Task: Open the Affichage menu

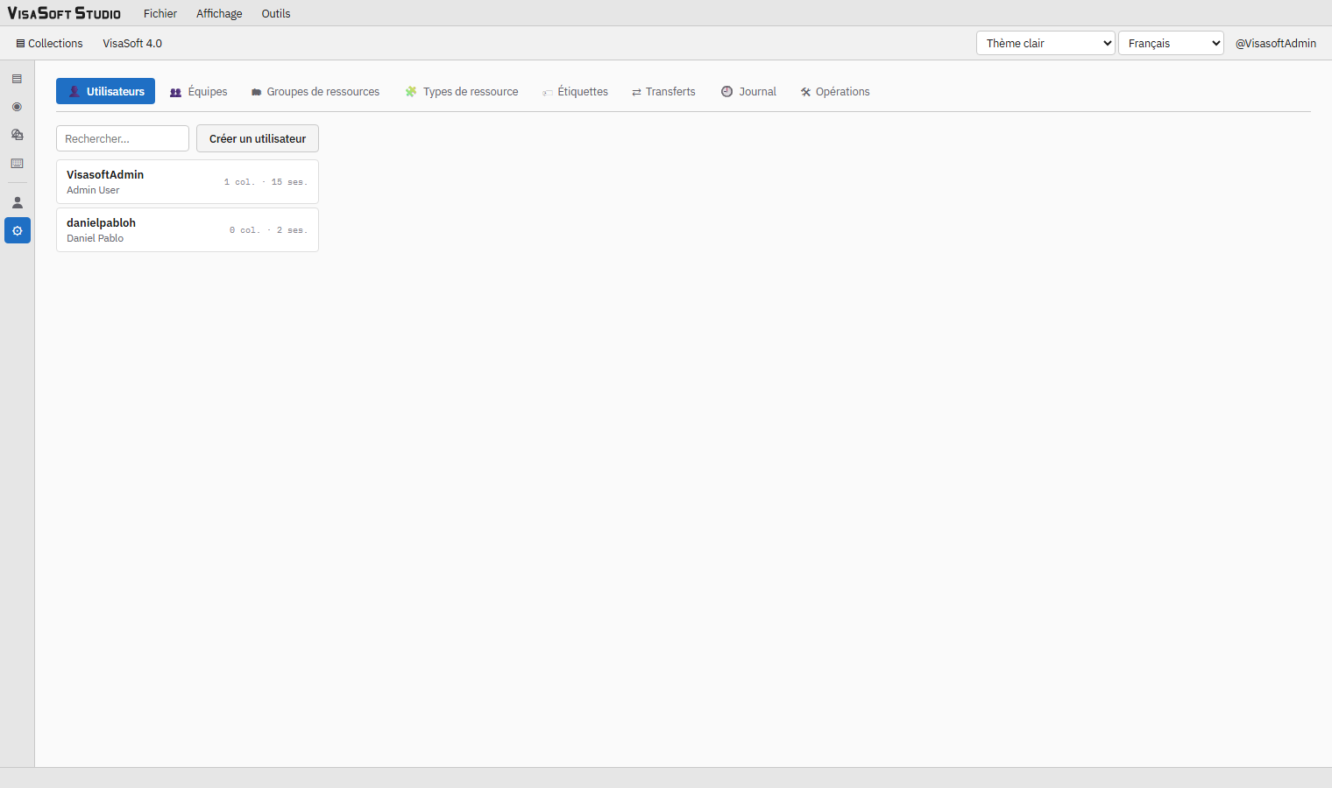Action: pyautogui.click(x=219, y=13)
